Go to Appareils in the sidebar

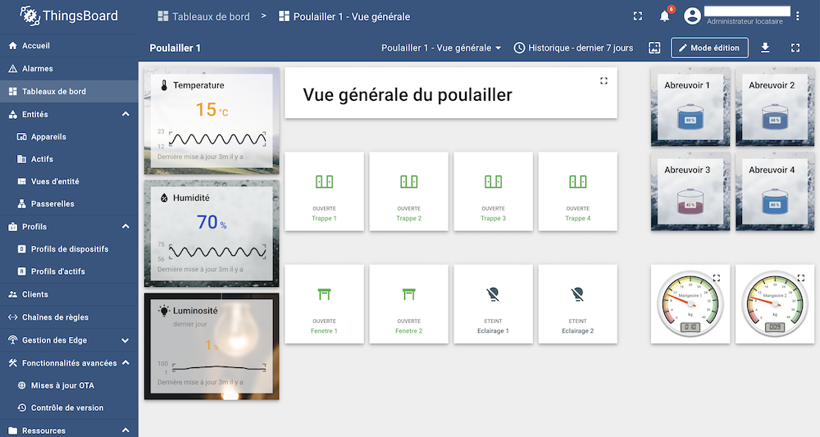coord(48,137)
